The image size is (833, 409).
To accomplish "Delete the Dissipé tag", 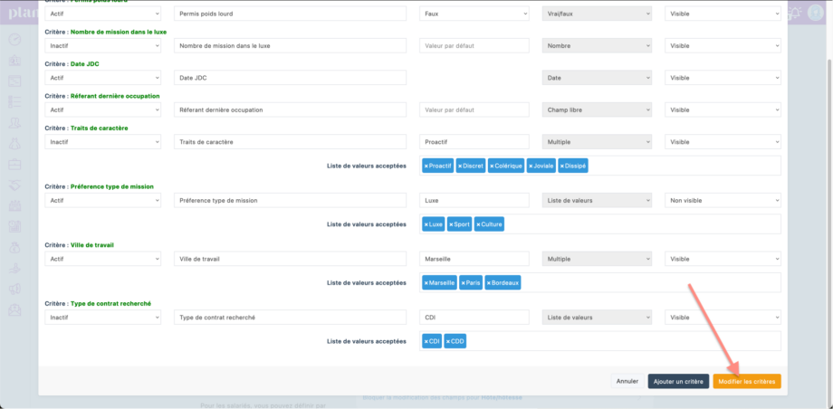I will [x=563, y=166].
